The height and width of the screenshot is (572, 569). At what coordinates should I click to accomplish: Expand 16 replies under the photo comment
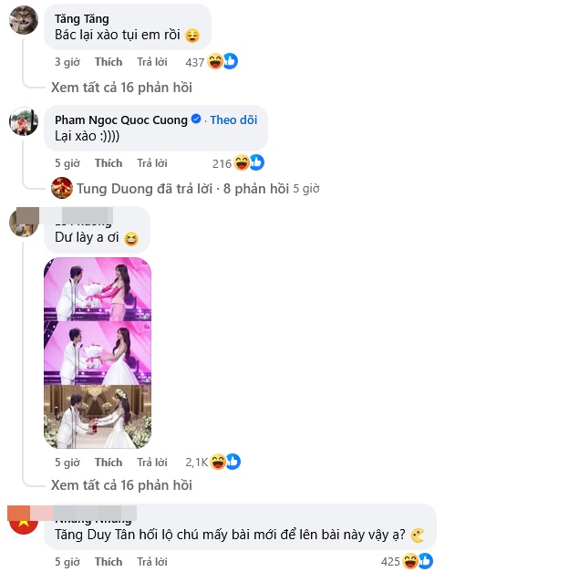121,485
